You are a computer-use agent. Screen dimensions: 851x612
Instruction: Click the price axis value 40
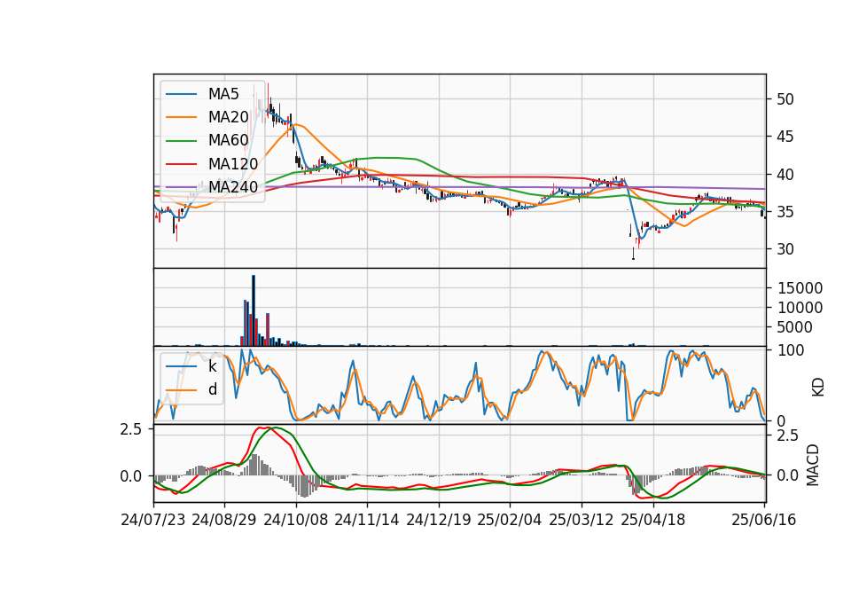pyautogui.click(x=785, y=175)
